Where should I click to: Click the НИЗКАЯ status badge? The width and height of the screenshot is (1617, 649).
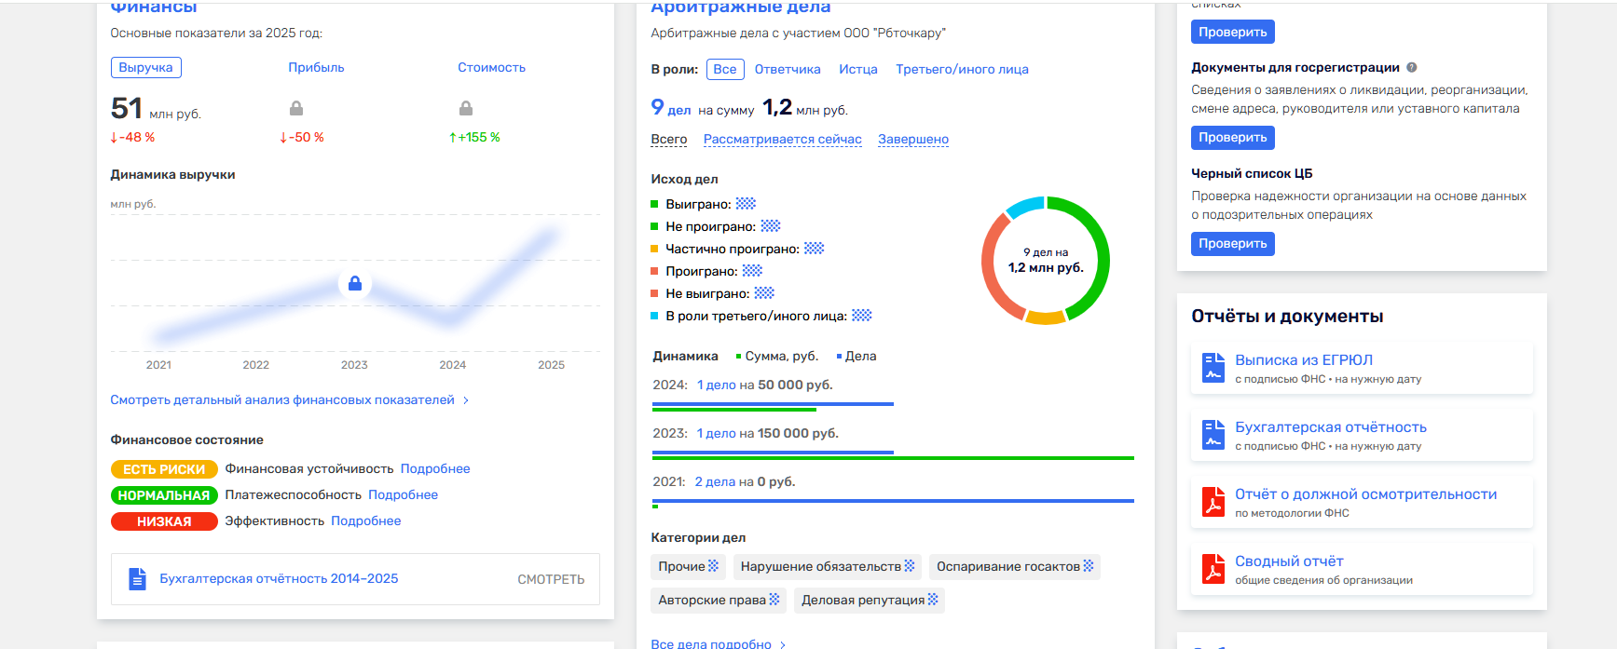click(164, 521)
